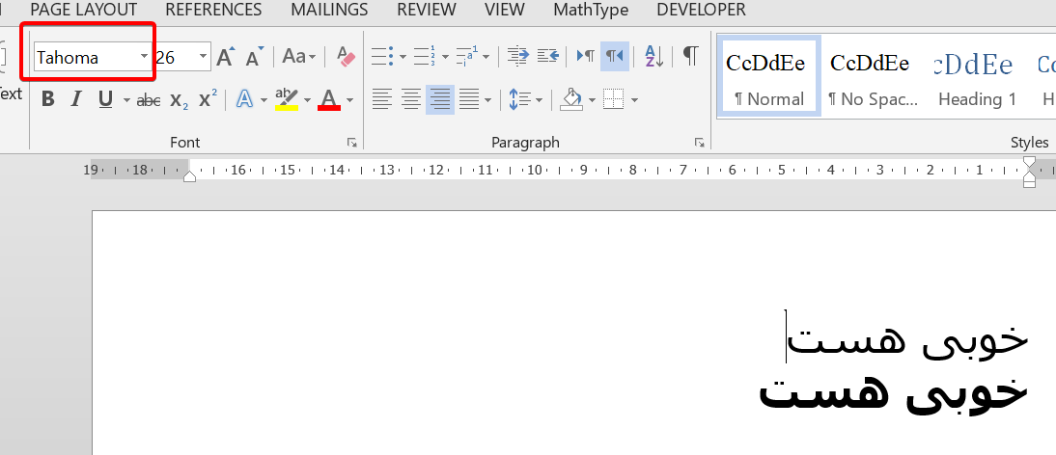Set right-to-left text direction
Screen dimensions: 1056x455
coord(615,56)
